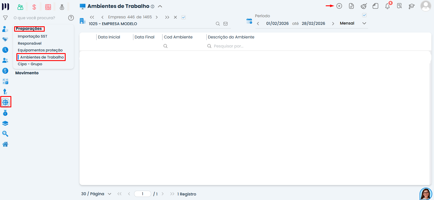434x200 pixels.
Task: Open Cipa - Grupo menu item
Action: [x=30, y=64]
